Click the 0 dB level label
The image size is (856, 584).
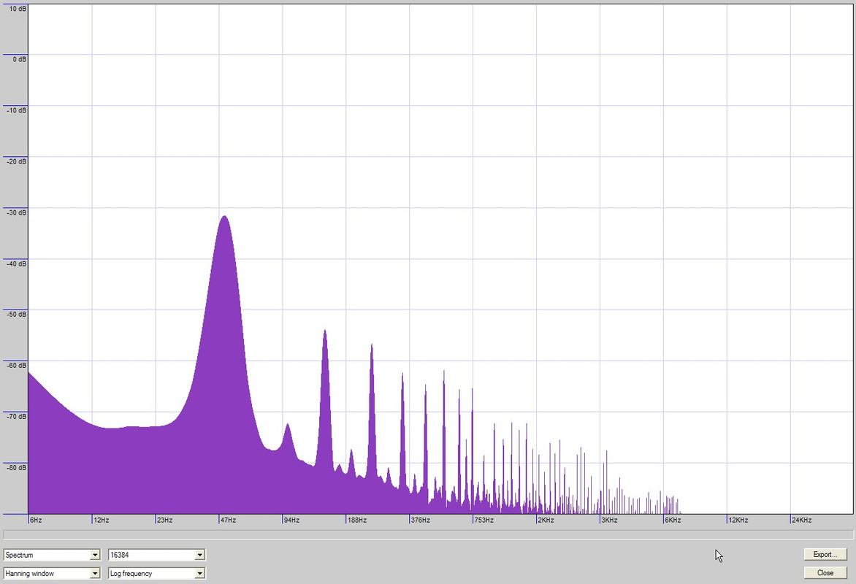(x=20, y=59)
